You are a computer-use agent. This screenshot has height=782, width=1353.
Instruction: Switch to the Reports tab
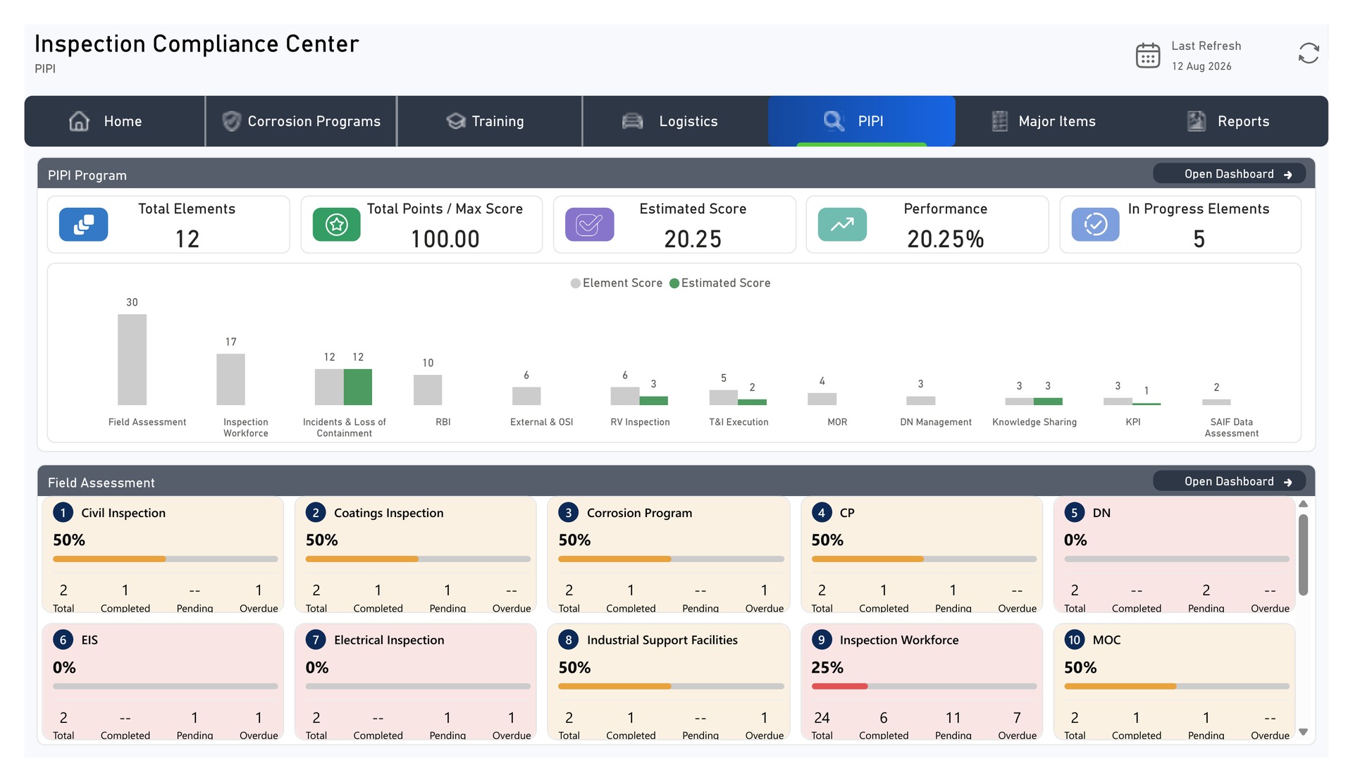click(1233, 121)
